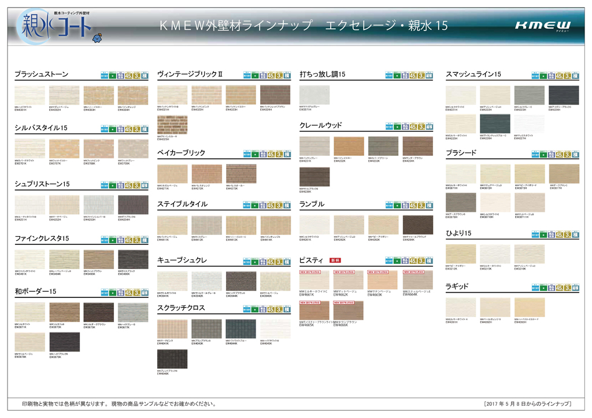Pick the satin beige swatch EW4663K
The height and width of the screenshot is (418, 592).
(x=383, y=279)
